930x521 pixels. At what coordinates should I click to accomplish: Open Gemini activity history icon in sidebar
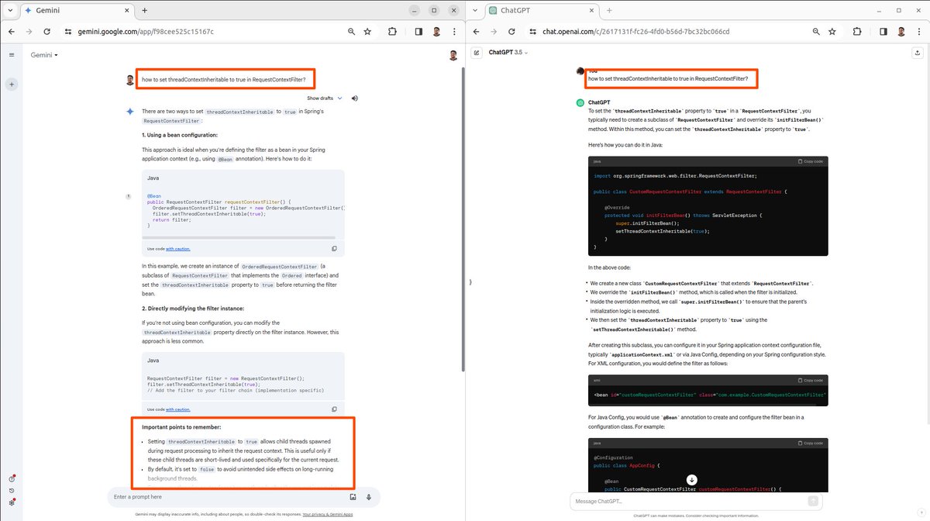pos(12,490)
